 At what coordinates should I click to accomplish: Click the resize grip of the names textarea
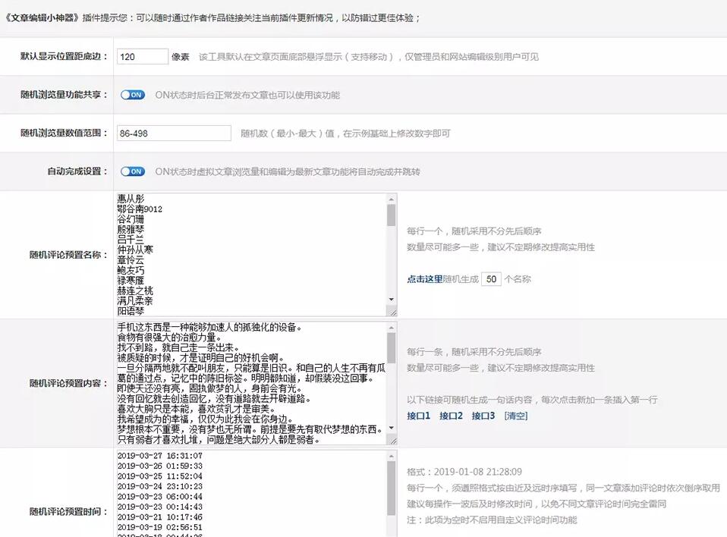point(392,312)
